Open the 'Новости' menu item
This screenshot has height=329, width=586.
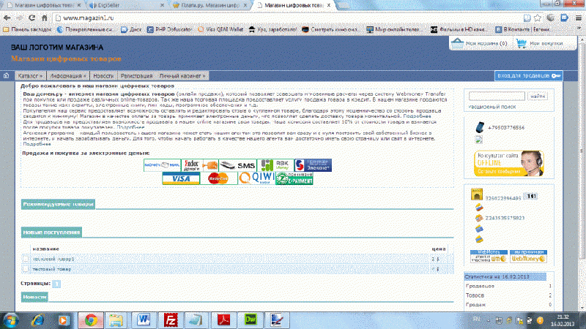pos(103,75)
